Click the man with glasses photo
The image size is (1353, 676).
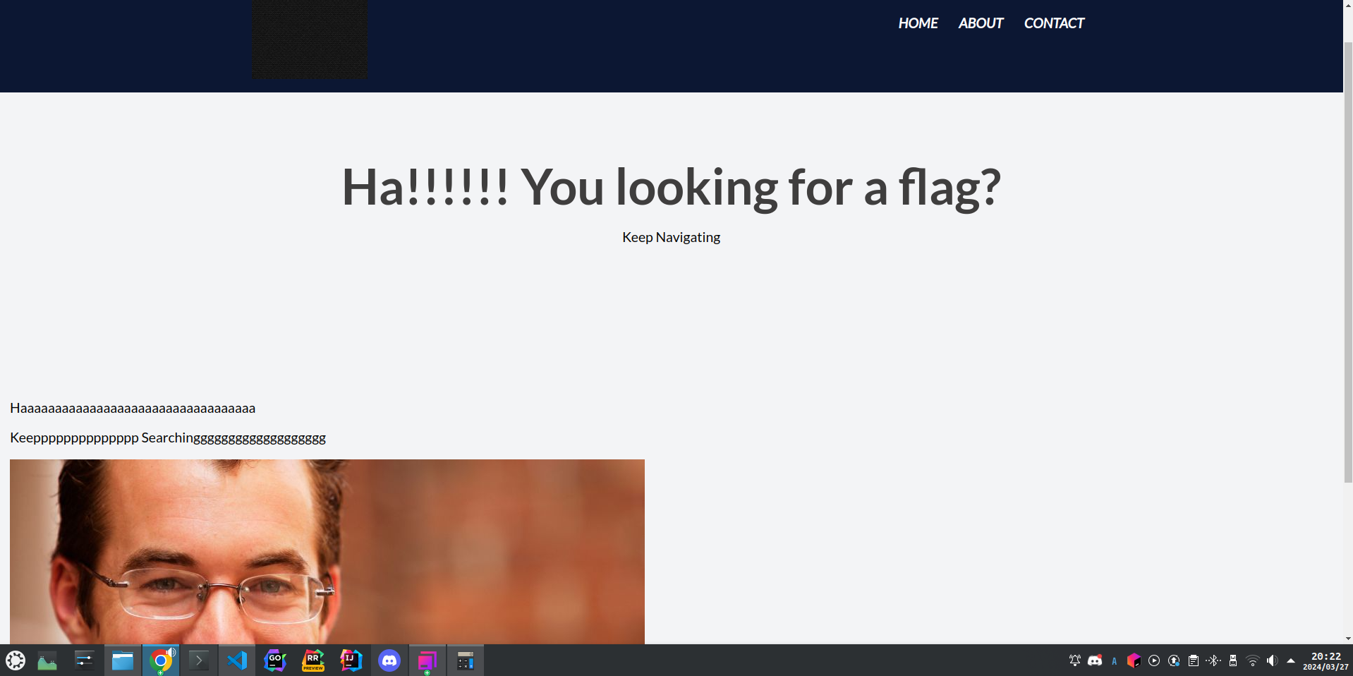click(x=327, y=552)
